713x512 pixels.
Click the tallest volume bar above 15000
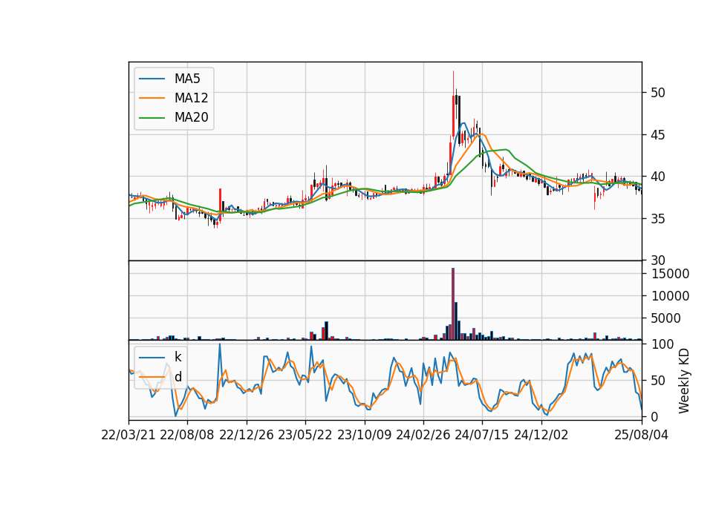pos(453,304)
